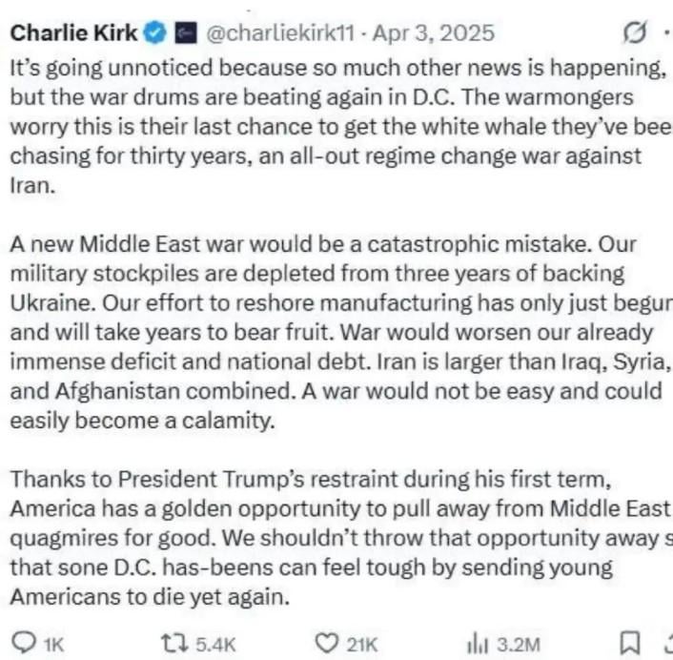Click the 5.4K repost count

(214, 644)
